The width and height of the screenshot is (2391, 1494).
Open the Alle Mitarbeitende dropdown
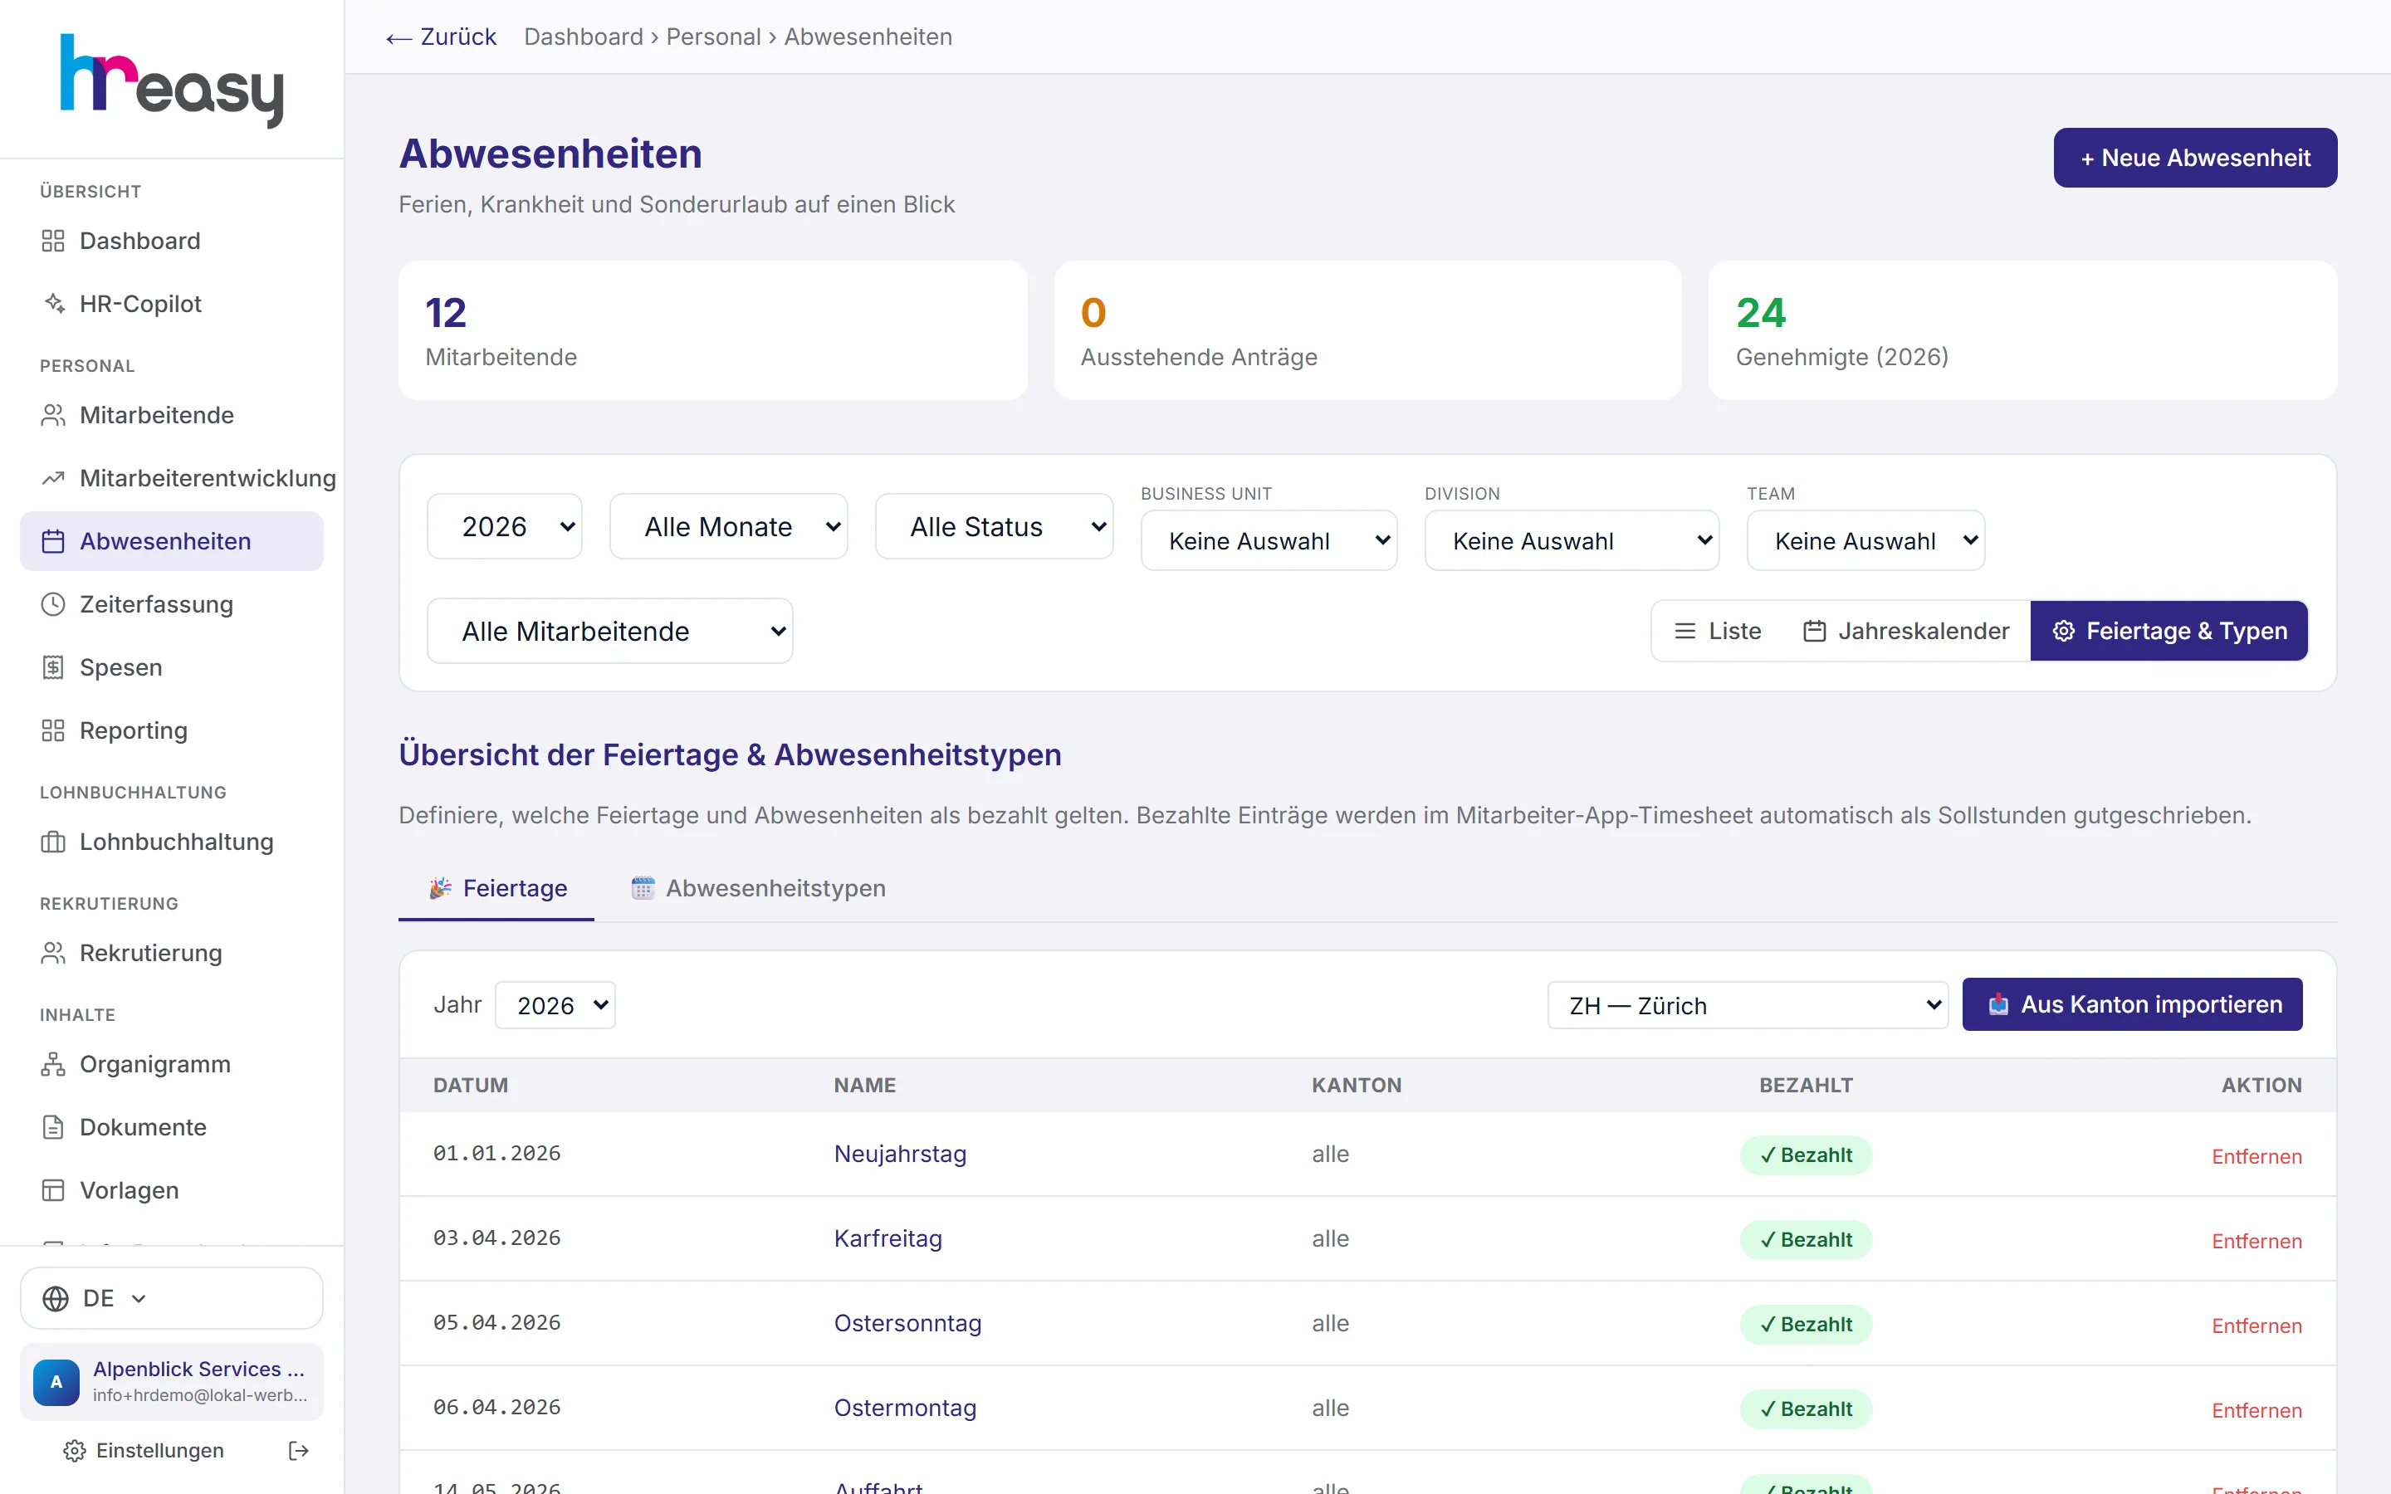[609, 631]
